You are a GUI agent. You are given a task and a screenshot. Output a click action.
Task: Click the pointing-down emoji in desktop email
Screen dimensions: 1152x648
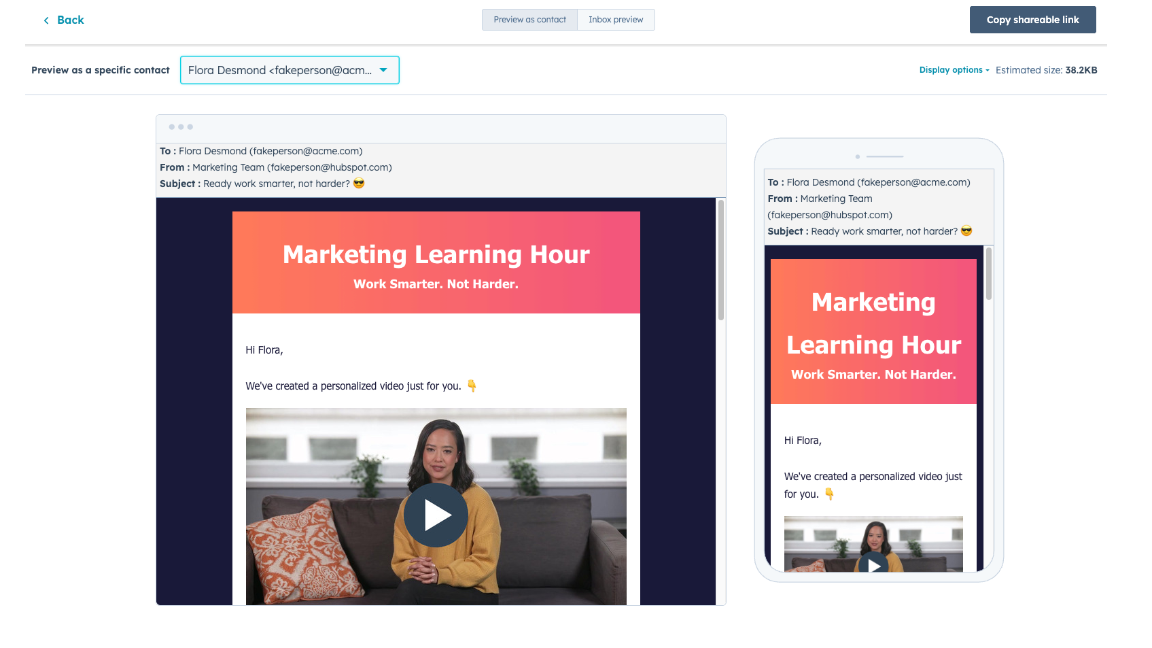[472, 386]
